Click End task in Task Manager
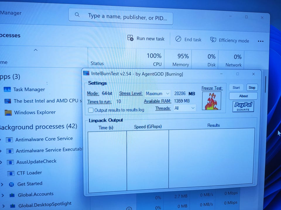The height and width of the screenshot is (210, 281). pyautogui.click(x=188, y=39)
